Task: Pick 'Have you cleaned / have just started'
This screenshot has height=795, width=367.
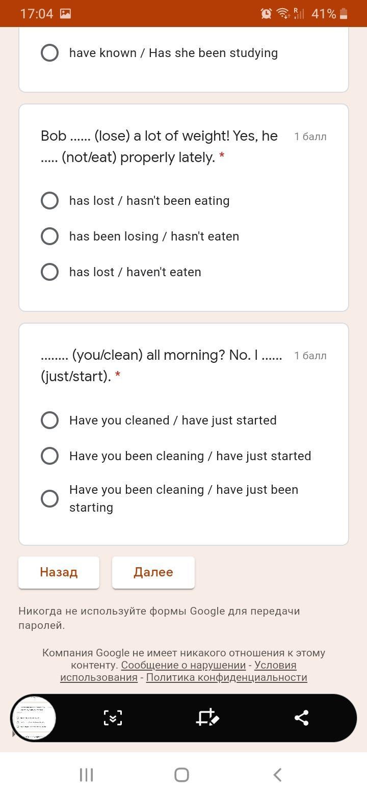Action: 49,420
